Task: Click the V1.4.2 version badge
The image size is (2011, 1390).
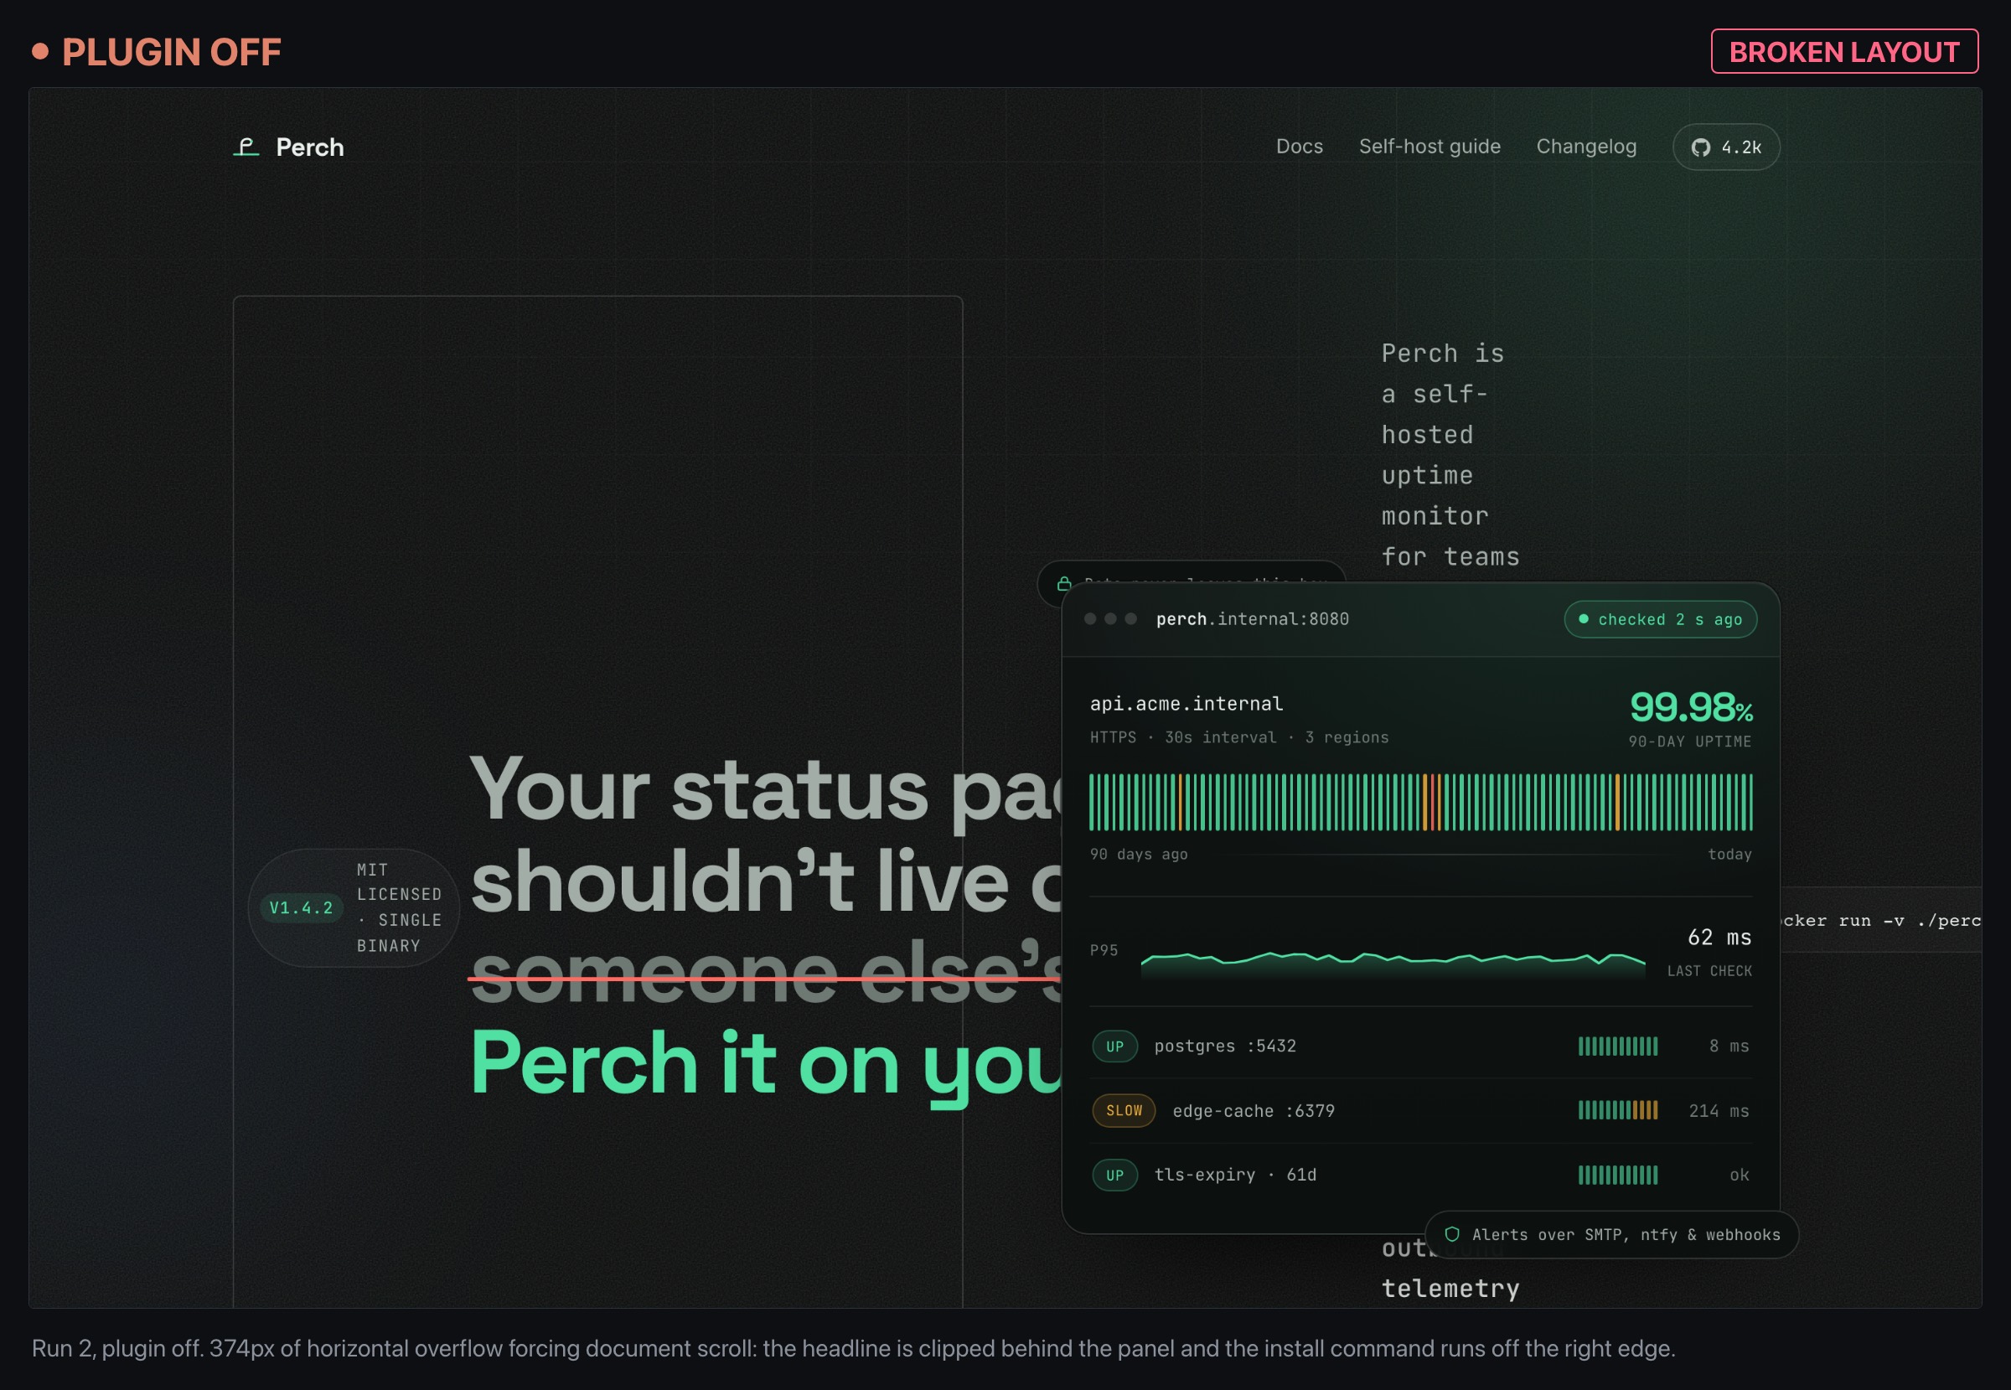Action: pos(302,907)
